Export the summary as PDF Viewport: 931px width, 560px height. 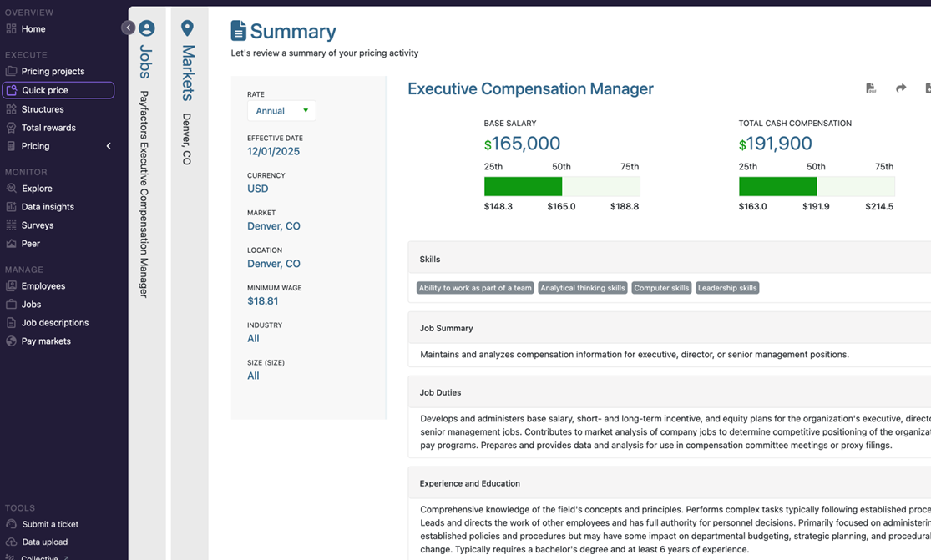871,88
